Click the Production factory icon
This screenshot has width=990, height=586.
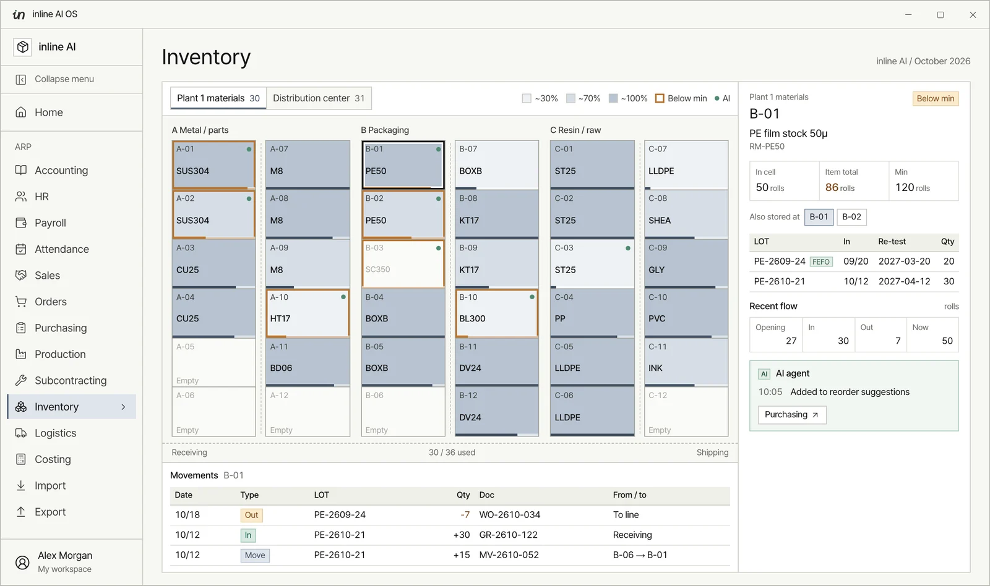[x=21, y=354]
